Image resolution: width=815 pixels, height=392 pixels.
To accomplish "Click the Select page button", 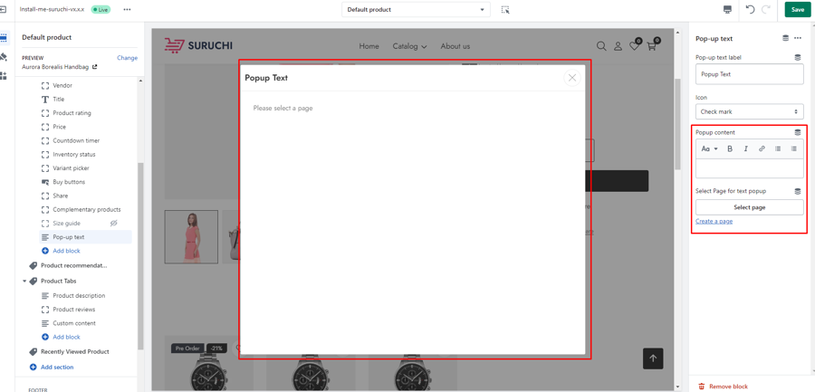I will [x=749, y=207].
